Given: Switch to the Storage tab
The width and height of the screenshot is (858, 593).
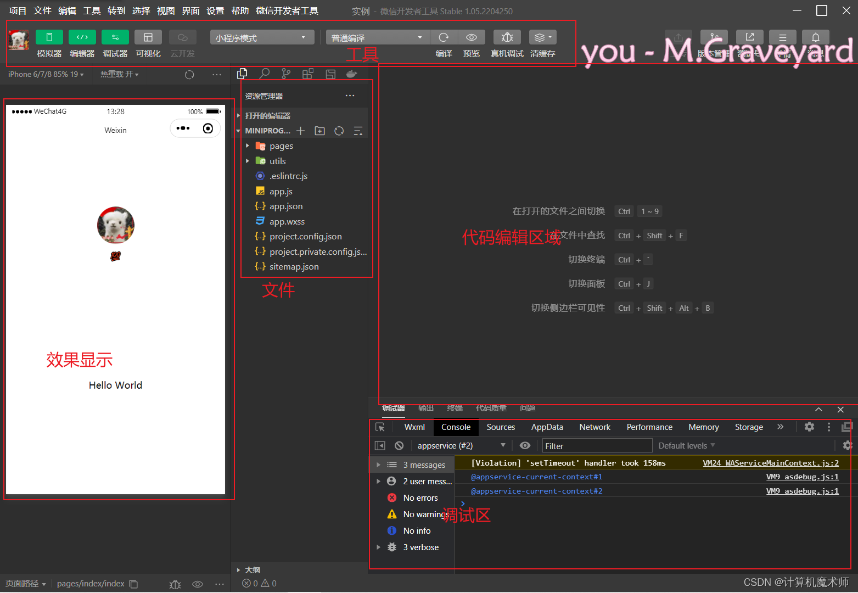Looking at the screenshot, I should pos(749,427).
